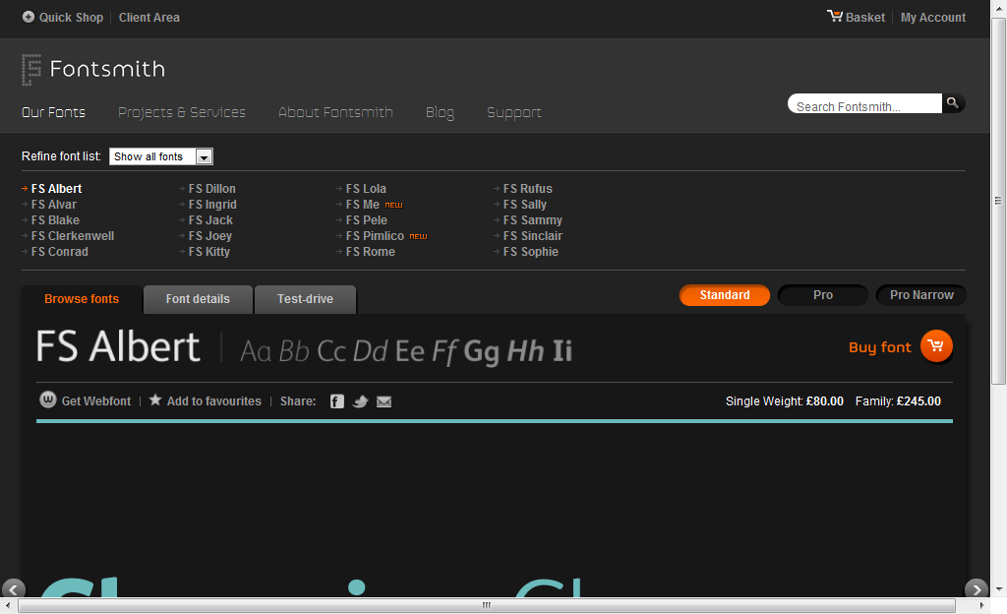Click the horizontal scrollbar left arrow

click(x=8, y=606)
